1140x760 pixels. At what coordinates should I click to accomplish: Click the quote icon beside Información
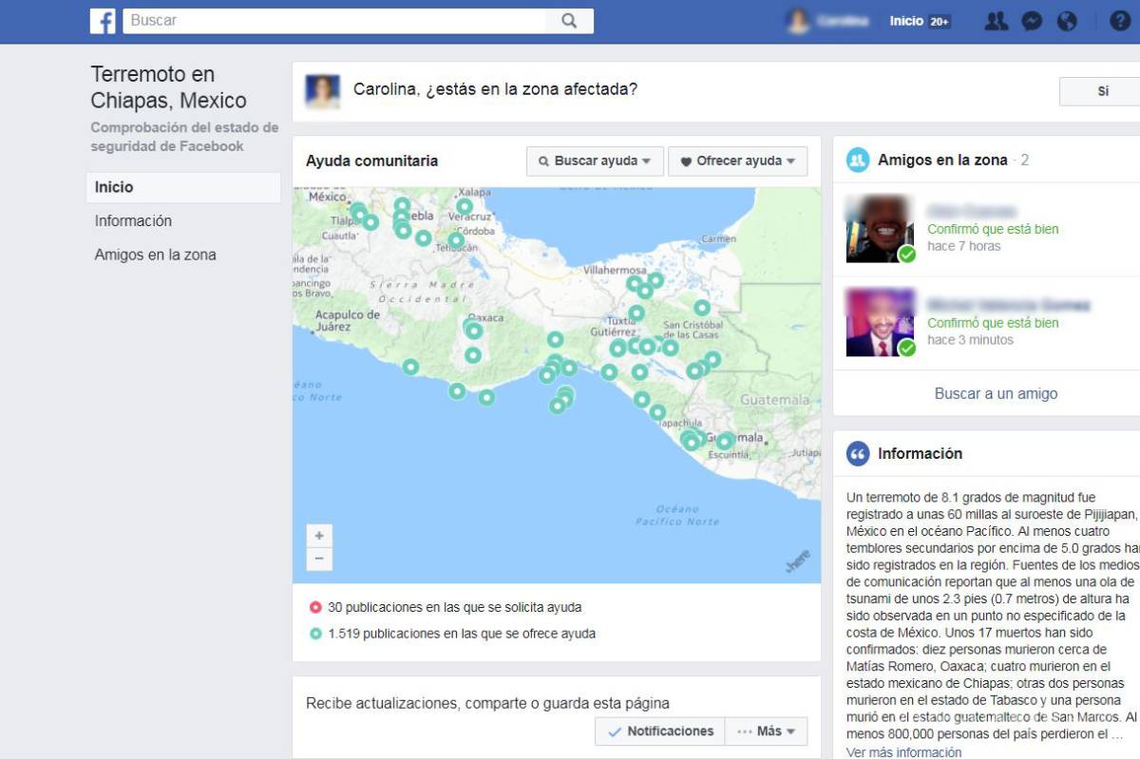[856, 454]
